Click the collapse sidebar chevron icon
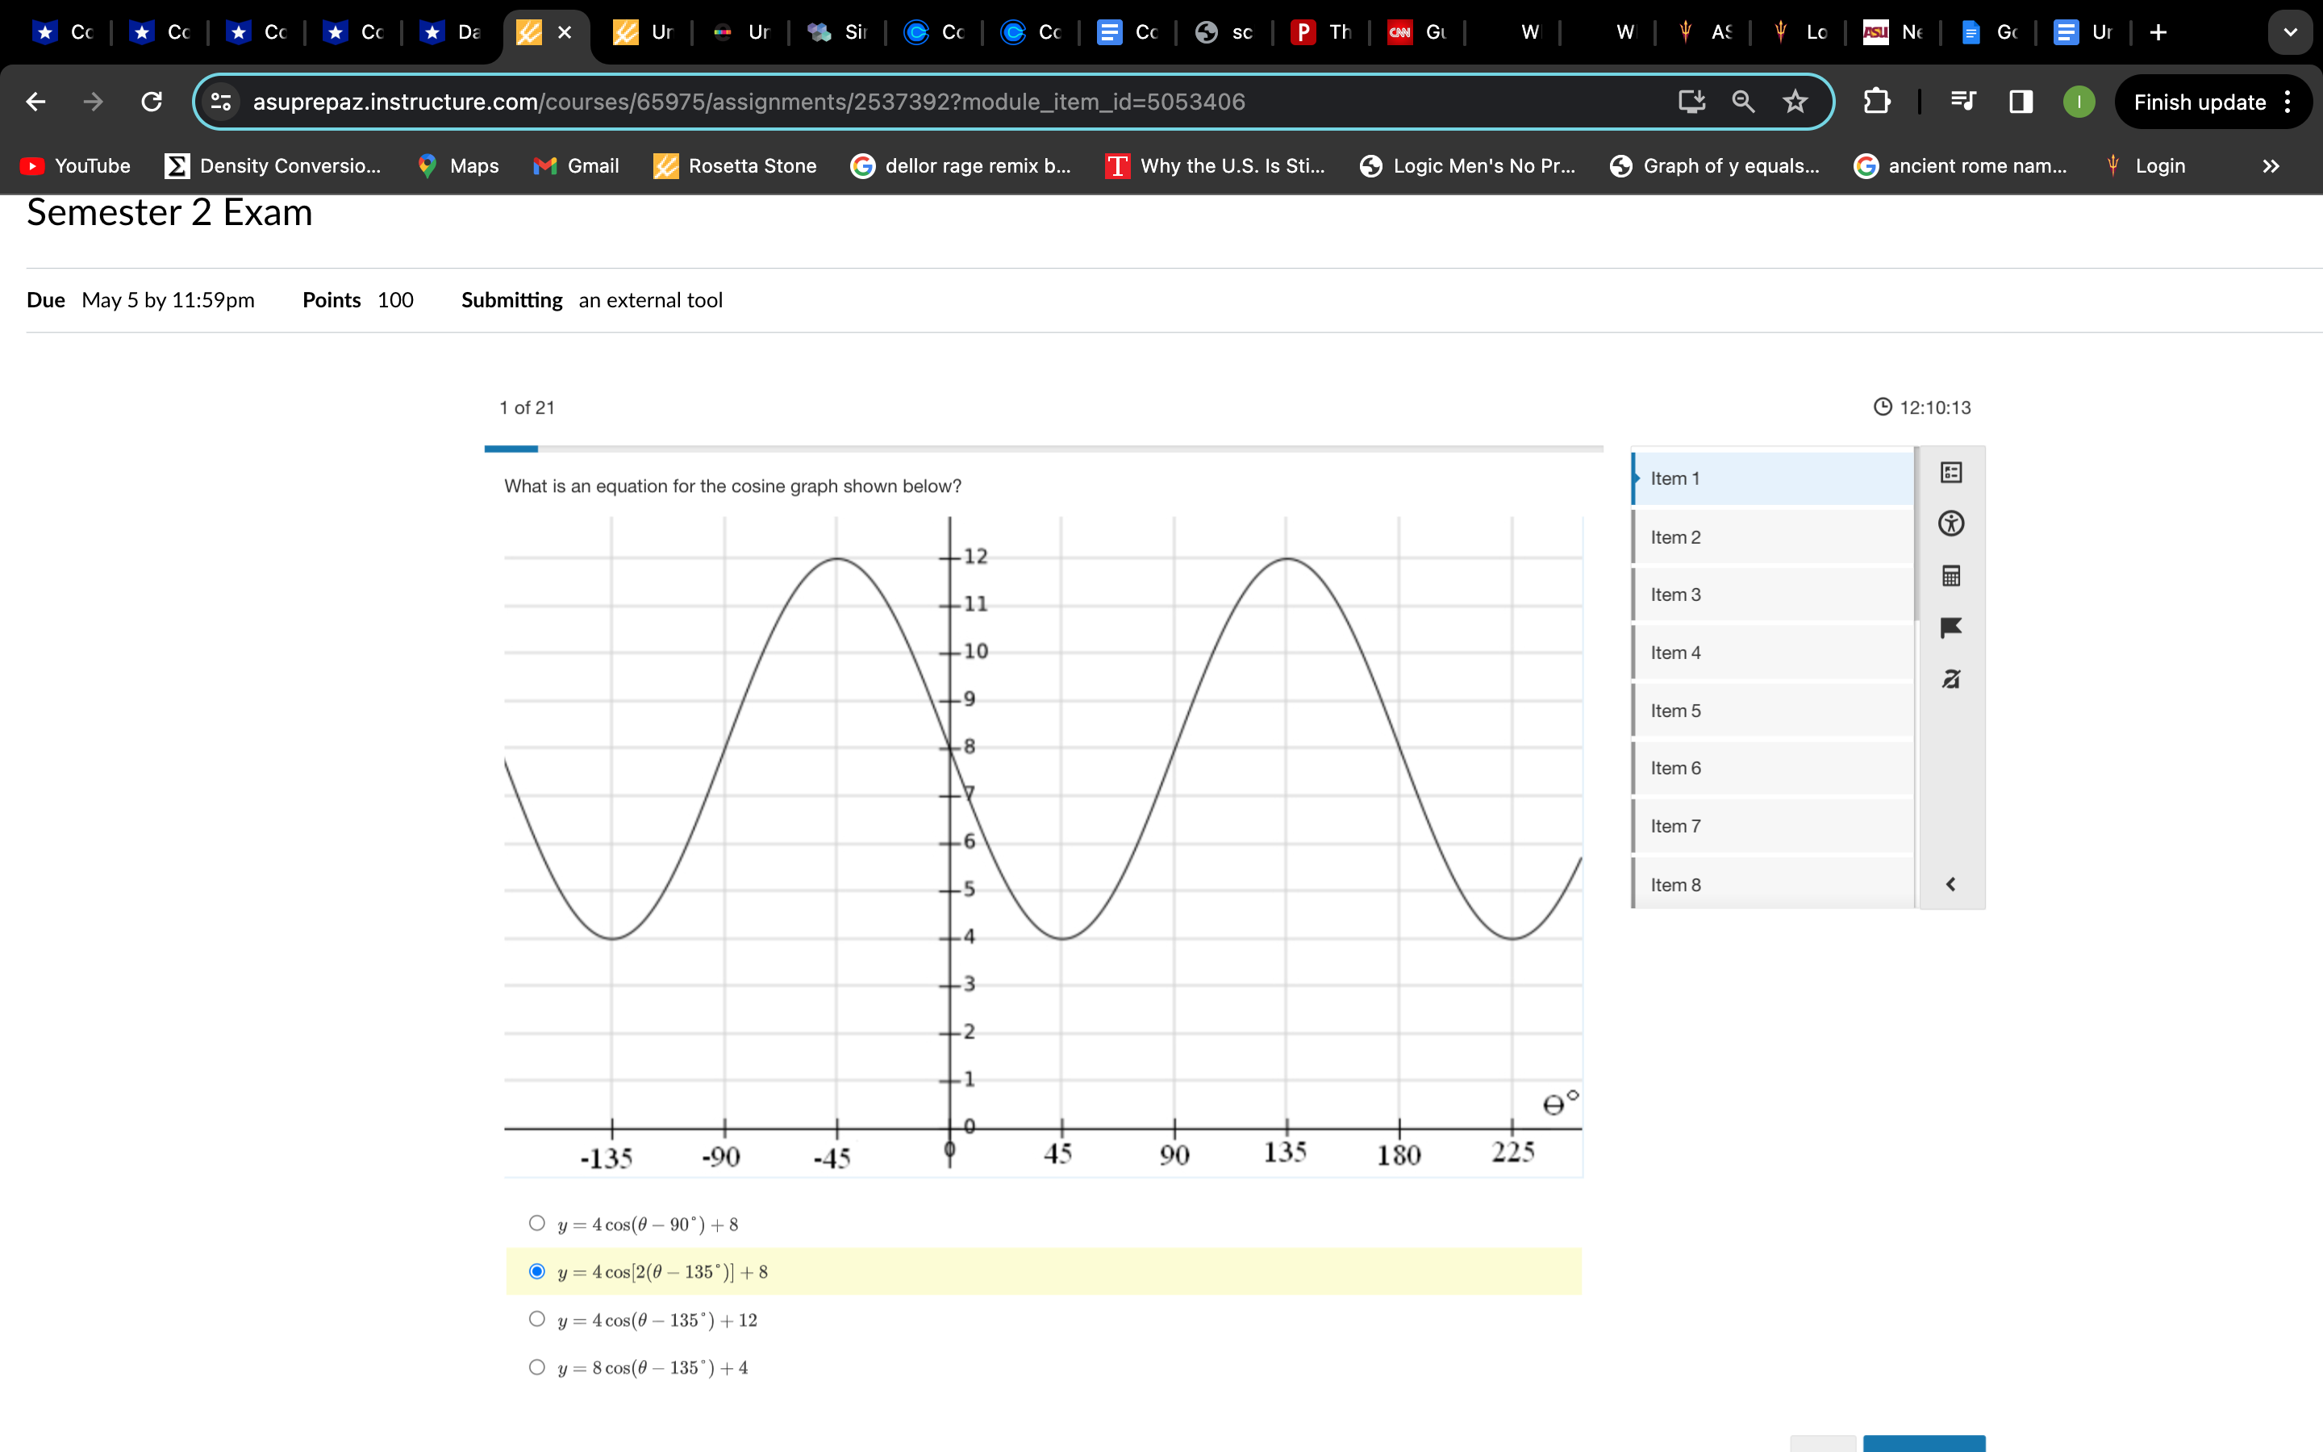The height and width of the screenshot is (1452, 2323). coord(1950,883)
